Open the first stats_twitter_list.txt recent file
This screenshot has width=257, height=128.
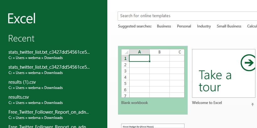point(49,55)
